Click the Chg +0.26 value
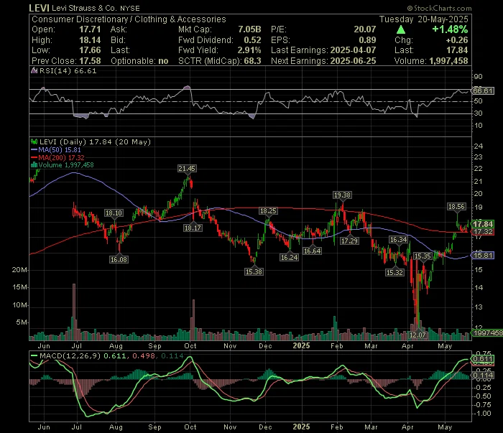This screenshot has height=433, width=503. pos(457,40)
